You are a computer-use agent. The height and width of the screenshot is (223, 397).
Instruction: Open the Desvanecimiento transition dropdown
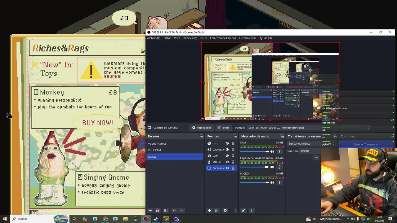click(x=312, y=144)
